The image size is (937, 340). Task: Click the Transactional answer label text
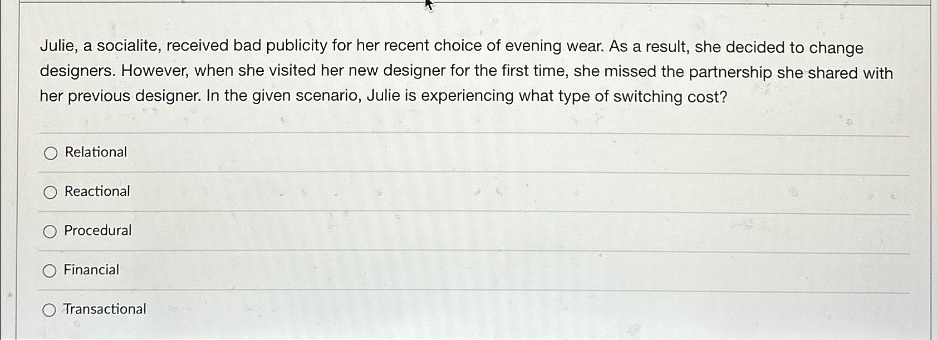coord(104,309)
